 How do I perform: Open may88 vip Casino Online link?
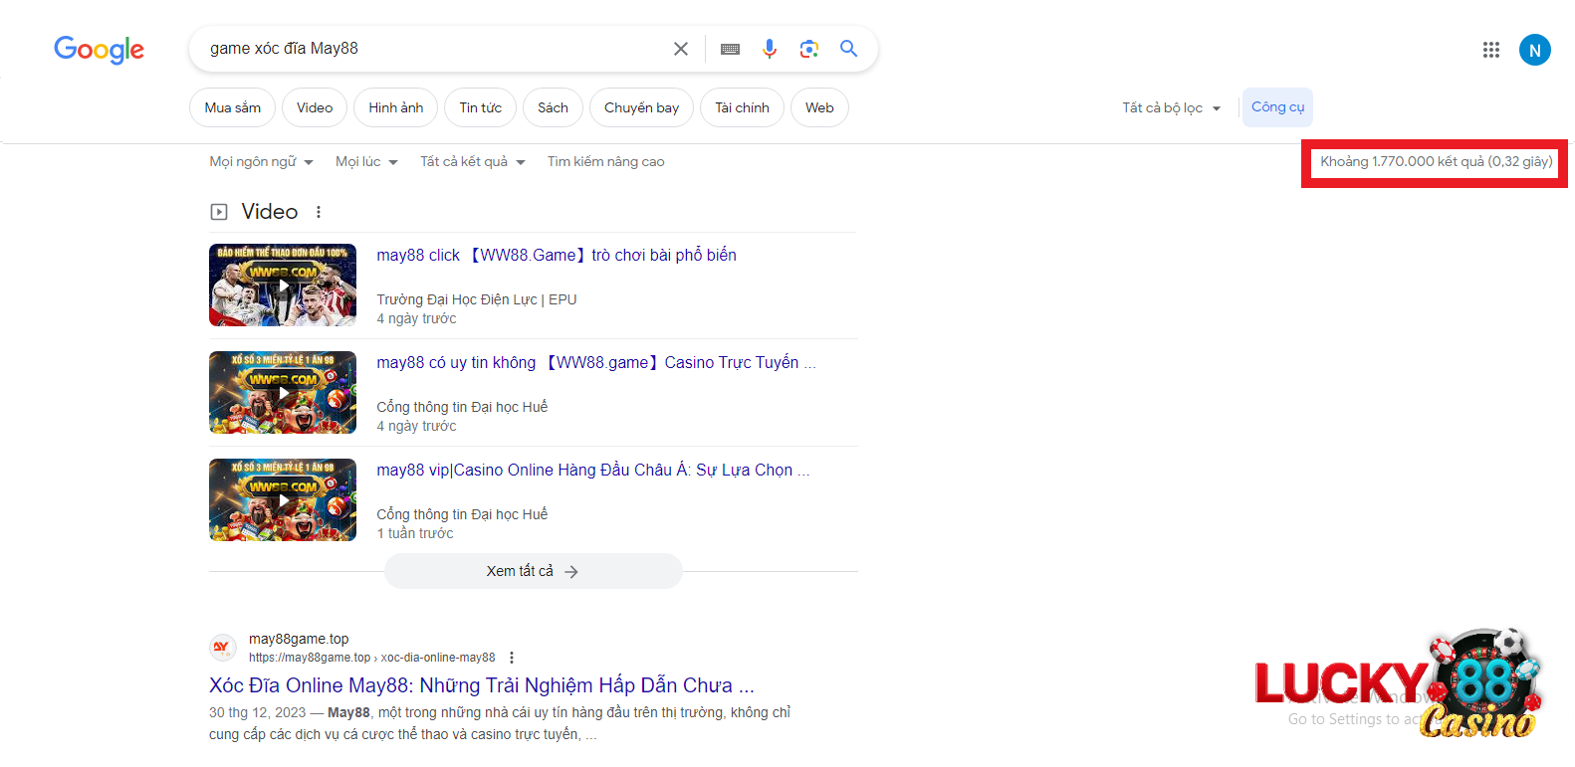point(593,471)
